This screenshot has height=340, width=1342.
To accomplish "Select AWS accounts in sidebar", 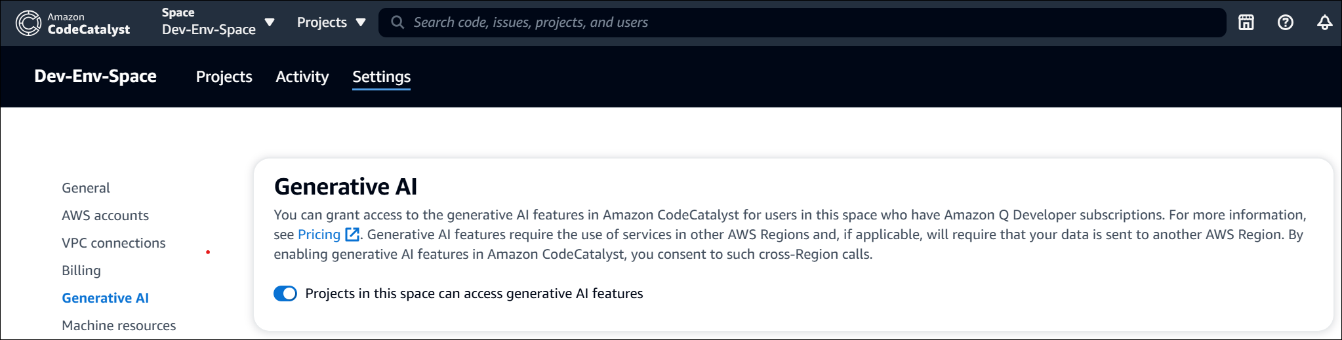I will click(x=105, y=216).
